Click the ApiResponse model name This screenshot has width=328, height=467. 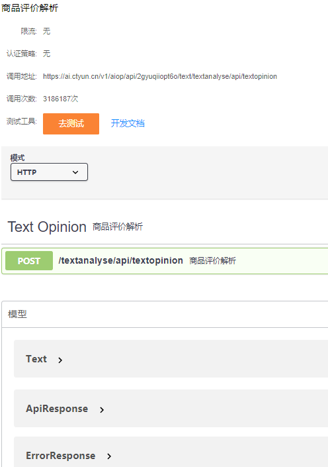pyautogui.click(x=57, y=409)
